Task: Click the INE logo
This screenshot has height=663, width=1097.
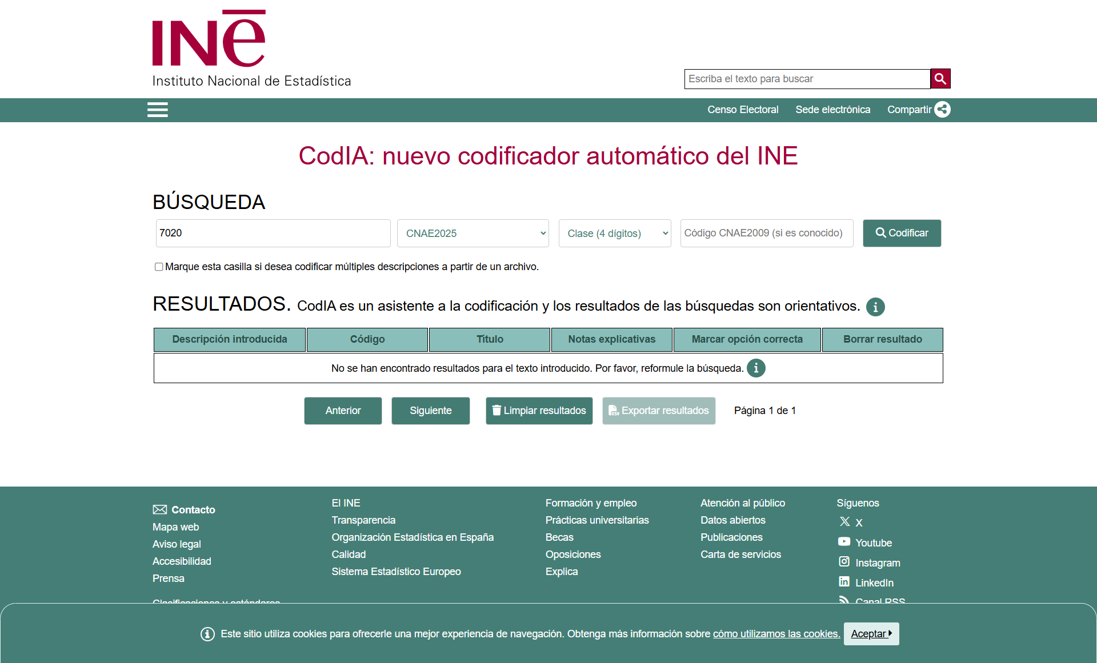Action: click(251, 49)
